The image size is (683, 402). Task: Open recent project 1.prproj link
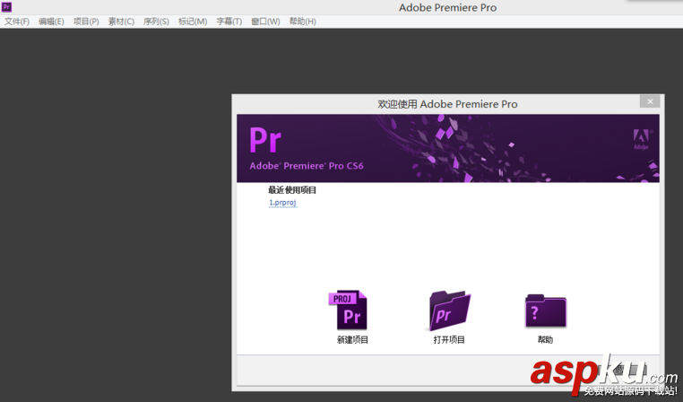[x=282, y=202]
